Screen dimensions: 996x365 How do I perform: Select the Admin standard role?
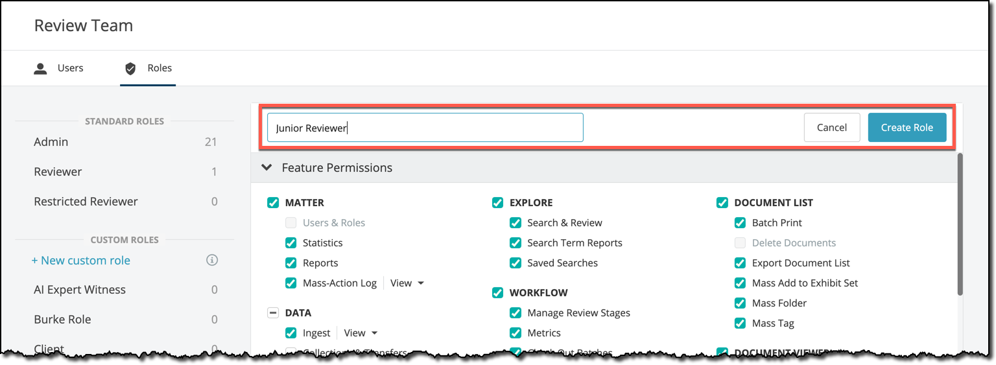pyautogui.click(x=125, y=142)
